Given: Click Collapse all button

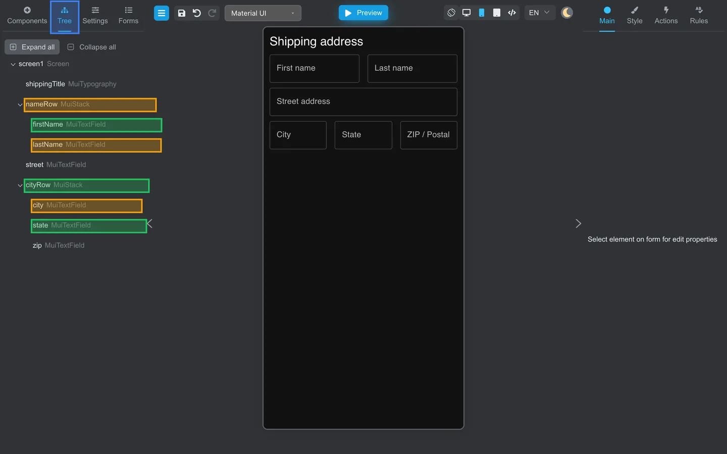Looking at the screenshot, I should [x=92, y=47].
